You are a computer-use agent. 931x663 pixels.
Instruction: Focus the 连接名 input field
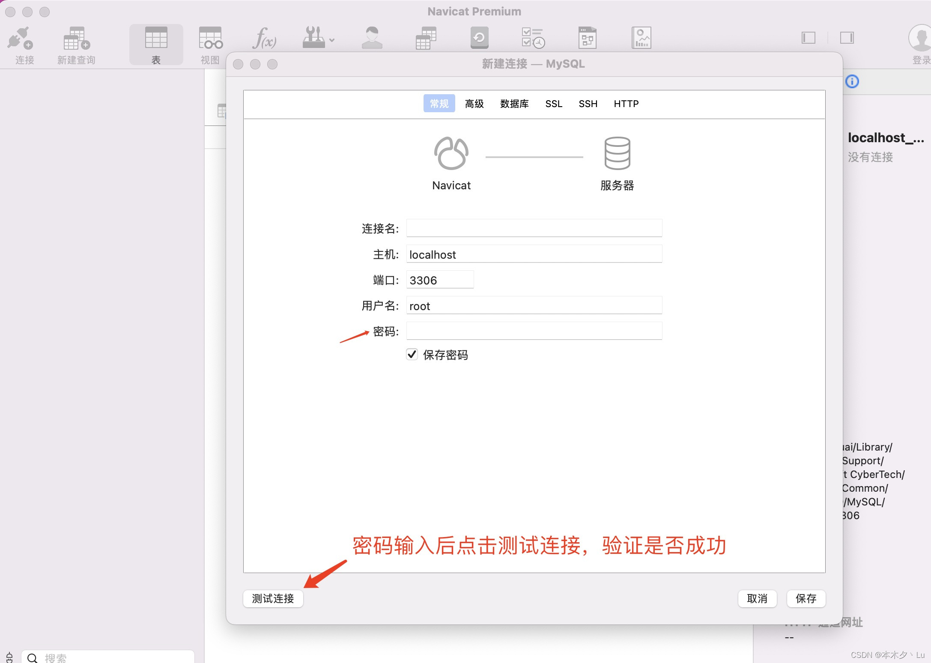534,228
